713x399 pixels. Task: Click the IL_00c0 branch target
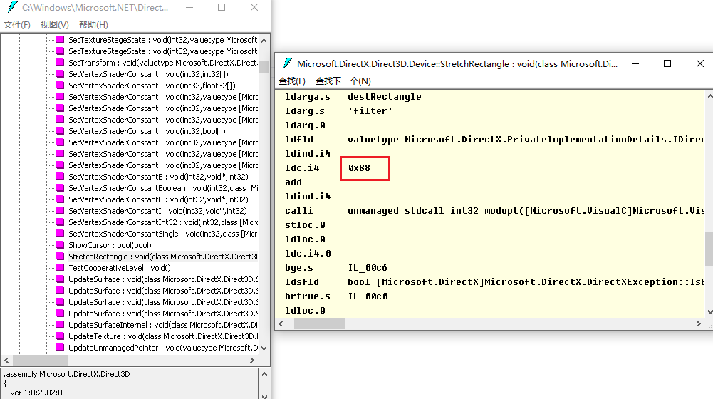368,296
